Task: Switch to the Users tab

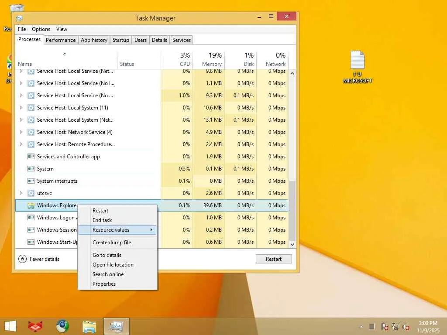Action: [x=141, y=40]
